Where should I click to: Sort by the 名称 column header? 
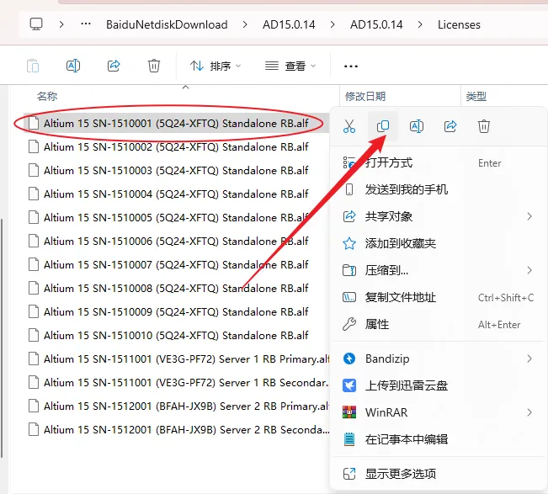(x=47, y=96)
